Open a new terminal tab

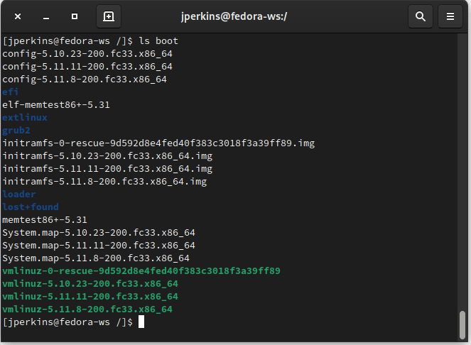[109, 16]
